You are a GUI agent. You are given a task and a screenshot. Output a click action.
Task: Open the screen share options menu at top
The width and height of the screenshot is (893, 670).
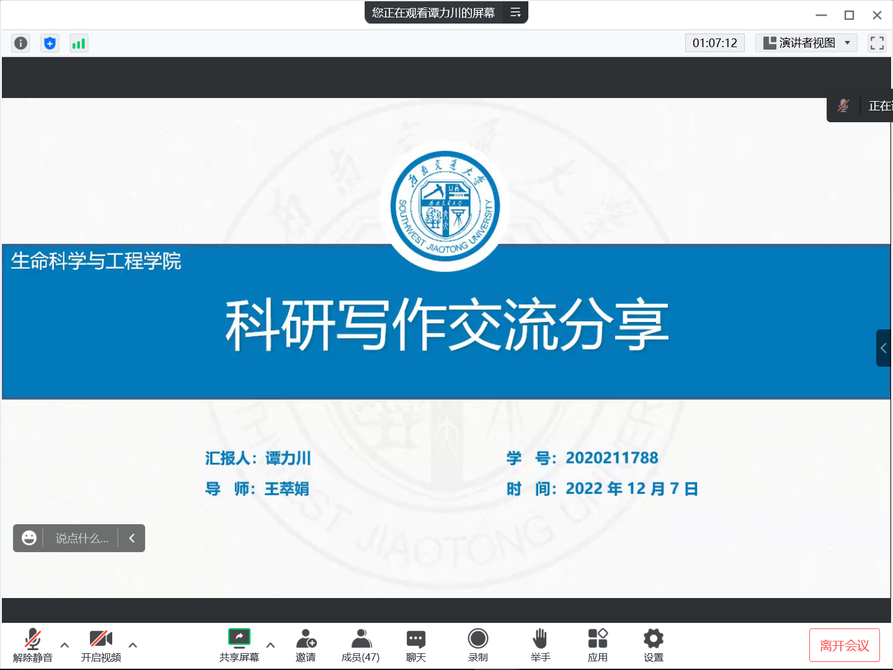click(x=515, y=12)
